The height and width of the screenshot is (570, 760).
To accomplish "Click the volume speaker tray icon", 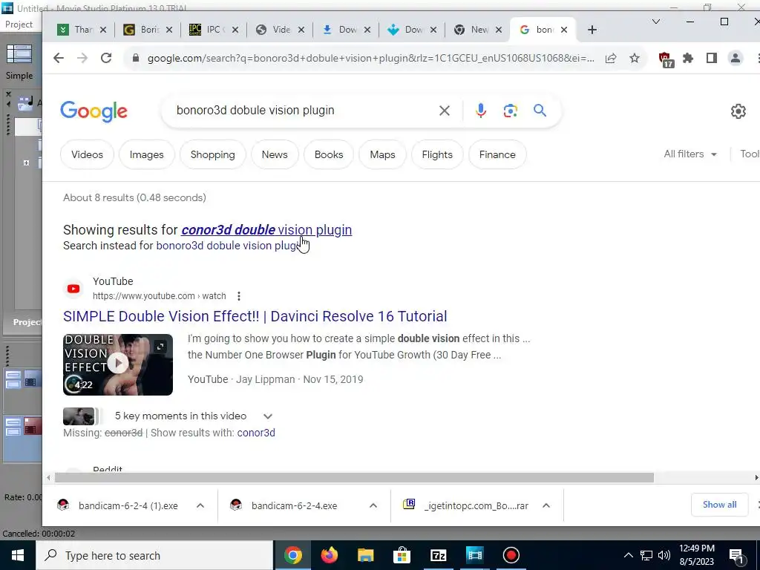I will click(664, 555).
